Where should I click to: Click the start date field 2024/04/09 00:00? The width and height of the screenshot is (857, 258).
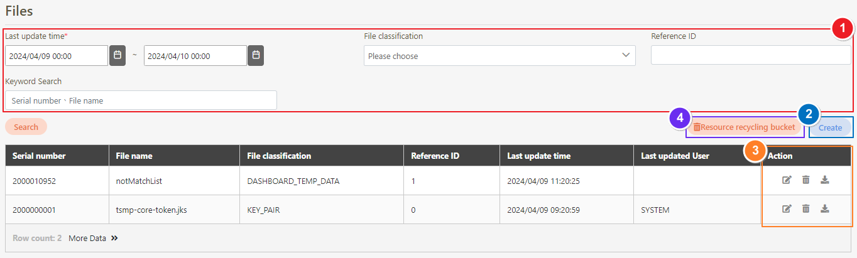[x=57, y=56]
